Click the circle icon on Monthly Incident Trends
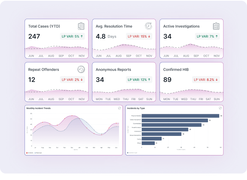This screenshot has height=180, width=247. pos(119,108)
